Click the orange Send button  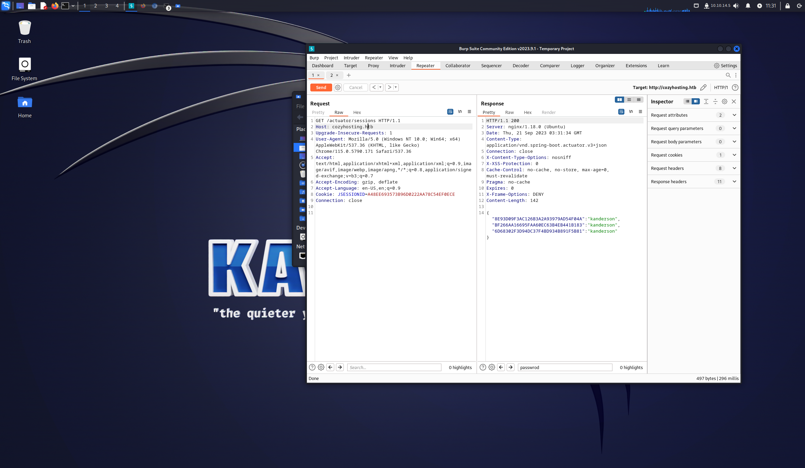321,87
